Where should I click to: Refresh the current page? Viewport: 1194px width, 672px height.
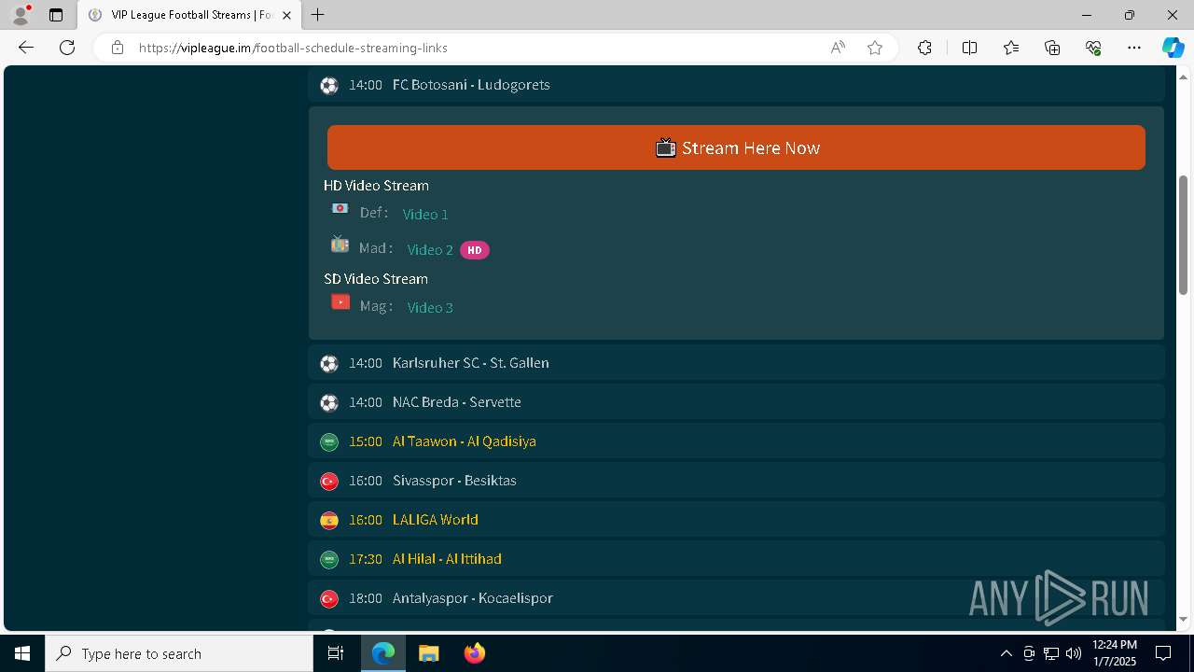(x=67, y=48)
